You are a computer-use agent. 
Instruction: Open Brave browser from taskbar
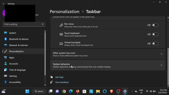coord(111,91)
